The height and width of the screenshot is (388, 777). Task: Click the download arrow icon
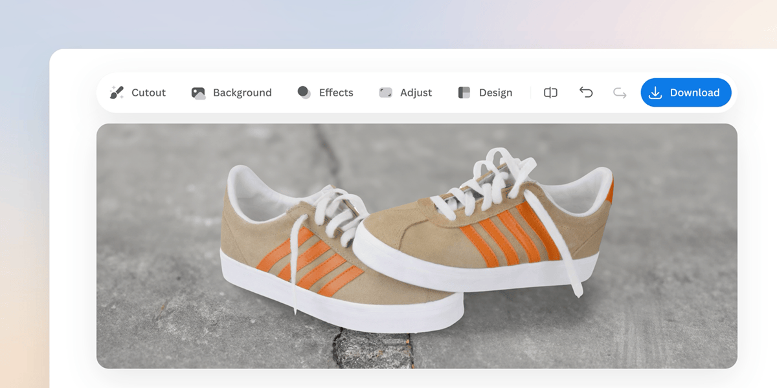coord(655,92)
